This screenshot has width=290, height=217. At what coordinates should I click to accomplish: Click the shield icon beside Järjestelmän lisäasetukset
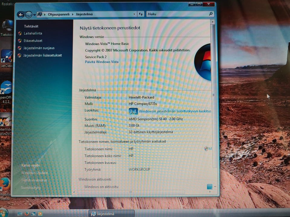tap(19, 55)
